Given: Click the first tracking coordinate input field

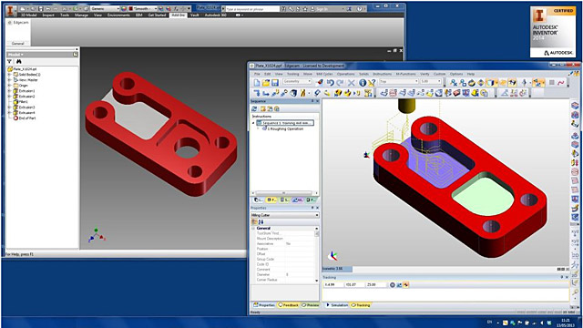Looking at the screenshot, I should [332, 285].
